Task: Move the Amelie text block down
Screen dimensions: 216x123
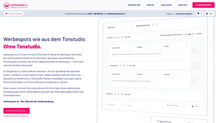Action: coord(198,52)
